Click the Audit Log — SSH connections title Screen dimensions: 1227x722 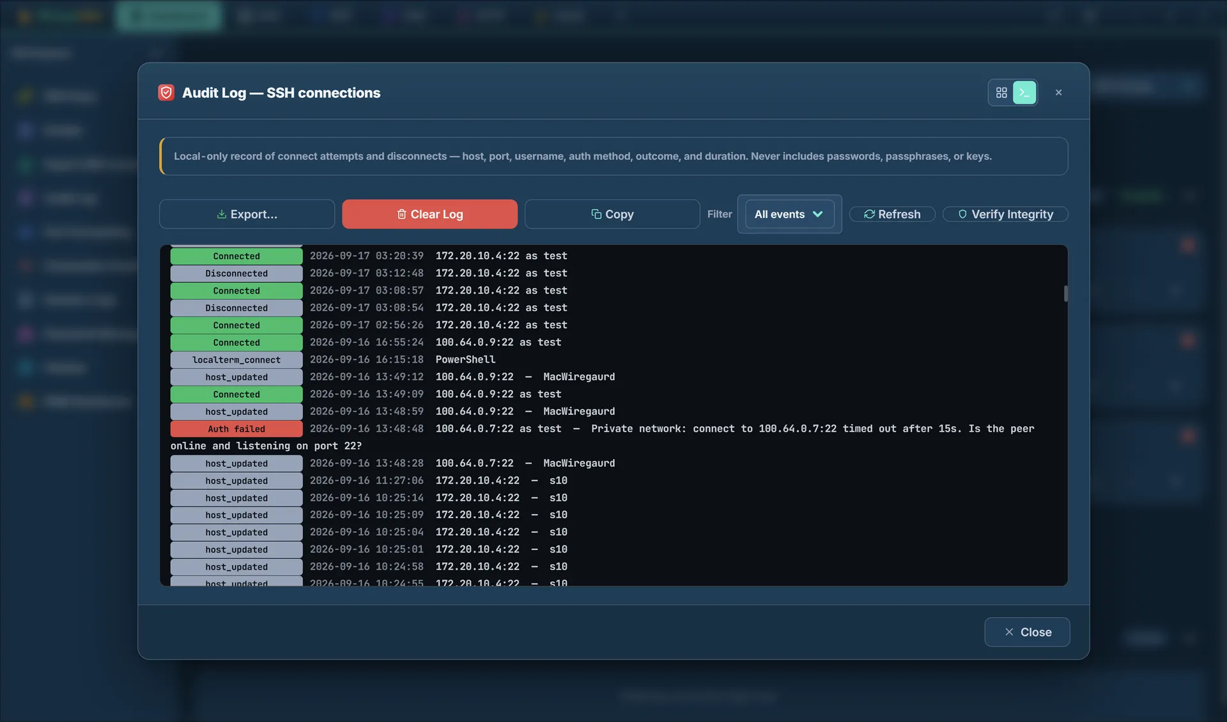pyautogui.click(x=281, y=93)
